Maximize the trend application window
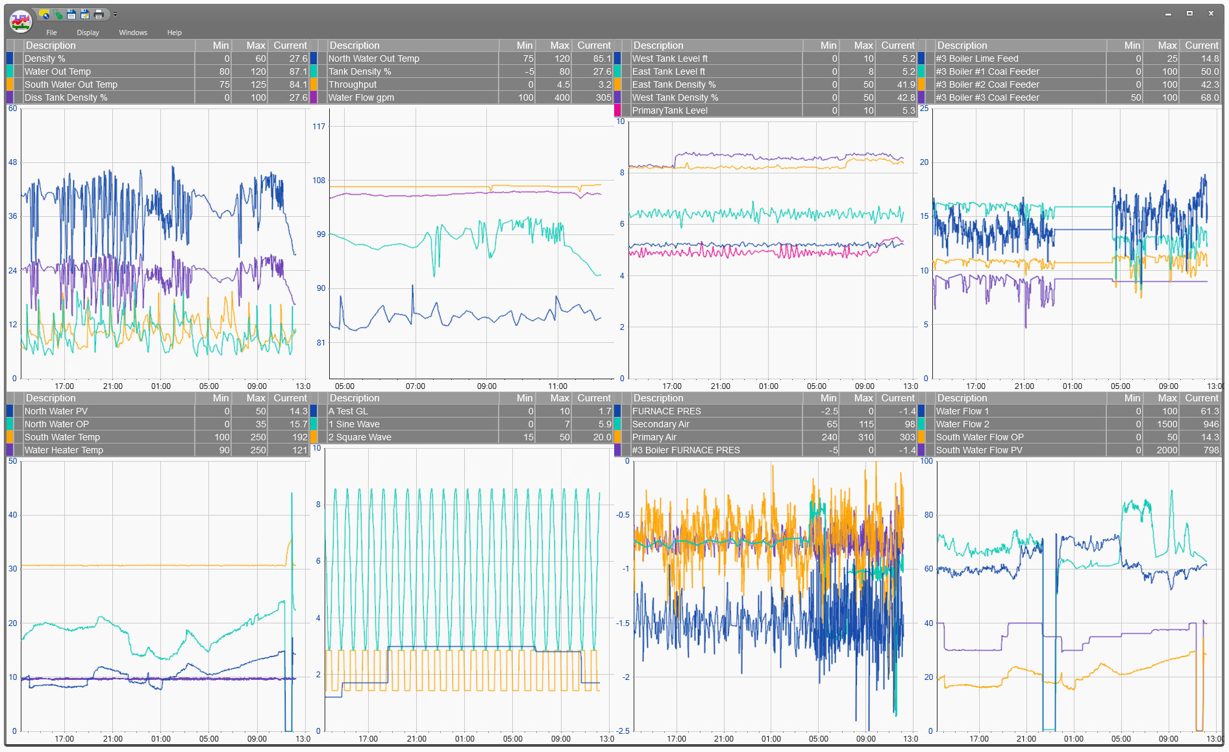Screen dimensions: 1229x752 [x=1189, y=14]
